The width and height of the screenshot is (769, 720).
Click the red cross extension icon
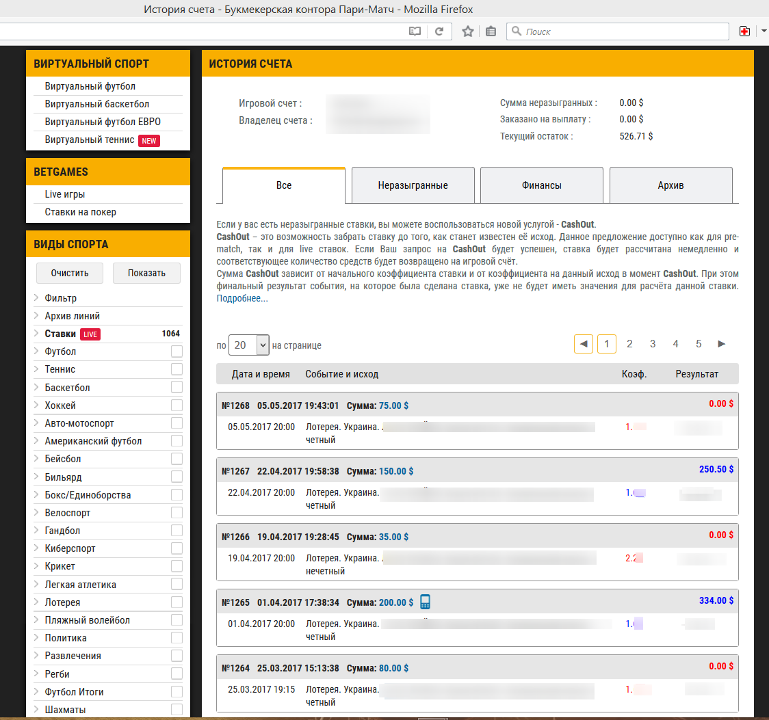tap(744, 31)
